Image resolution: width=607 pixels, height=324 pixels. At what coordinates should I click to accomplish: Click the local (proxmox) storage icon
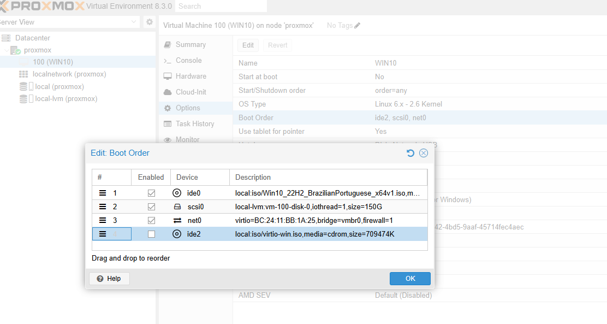[x=26, y=86]
